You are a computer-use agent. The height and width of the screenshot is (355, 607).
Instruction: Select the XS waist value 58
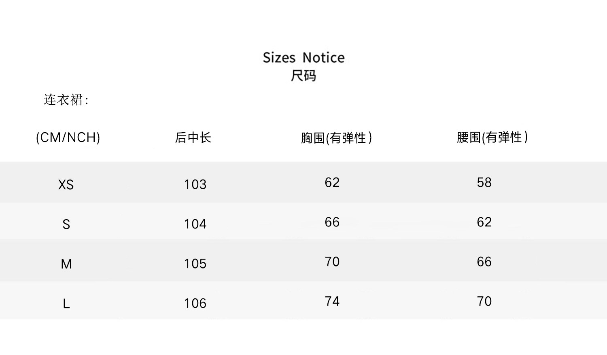click(x=484, y=183)
